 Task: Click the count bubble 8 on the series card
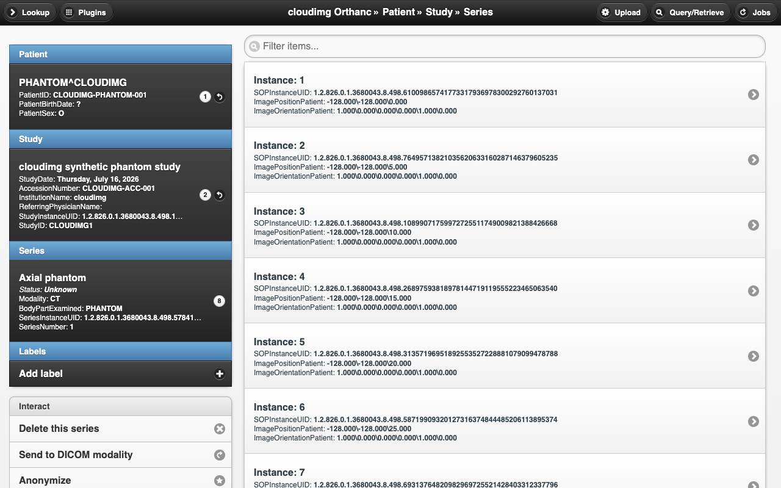click(220, 301)
